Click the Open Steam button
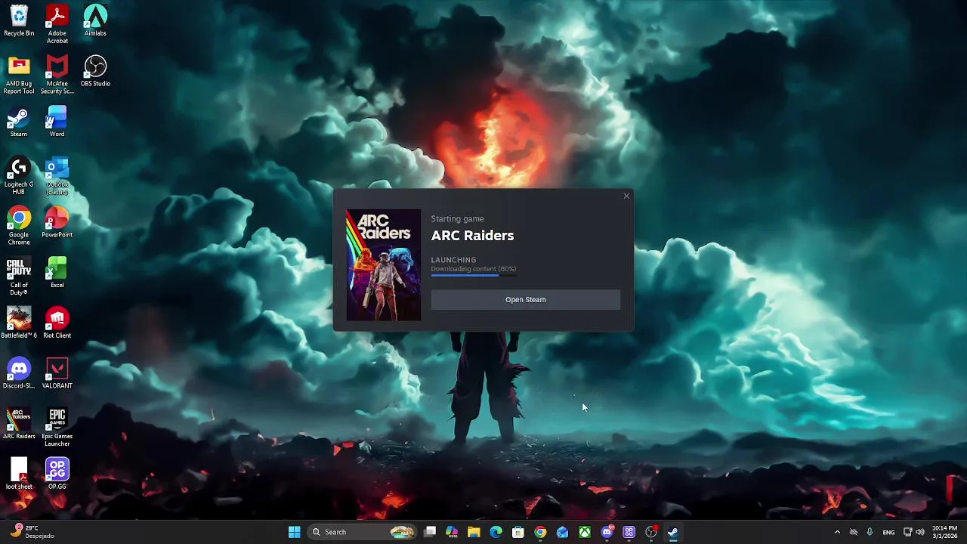967x544 pixels. [x=525, y=300]
